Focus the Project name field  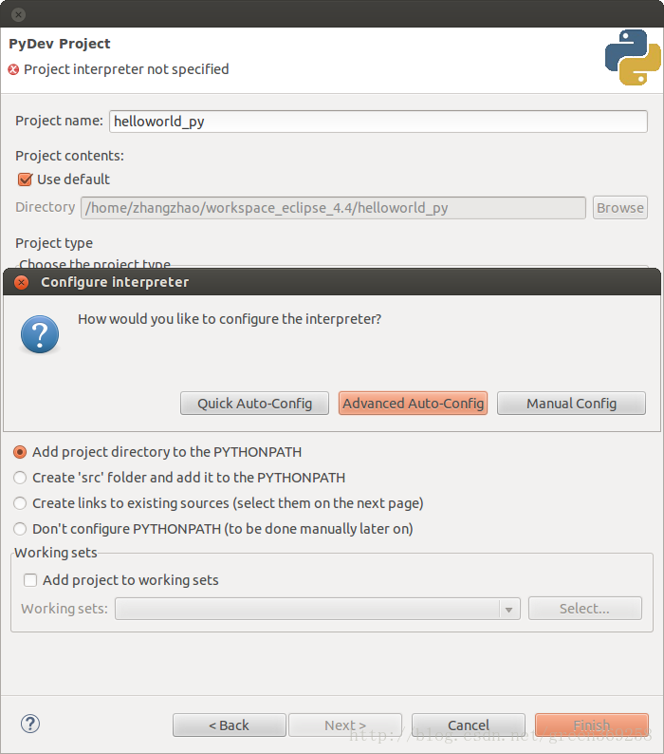378,122
